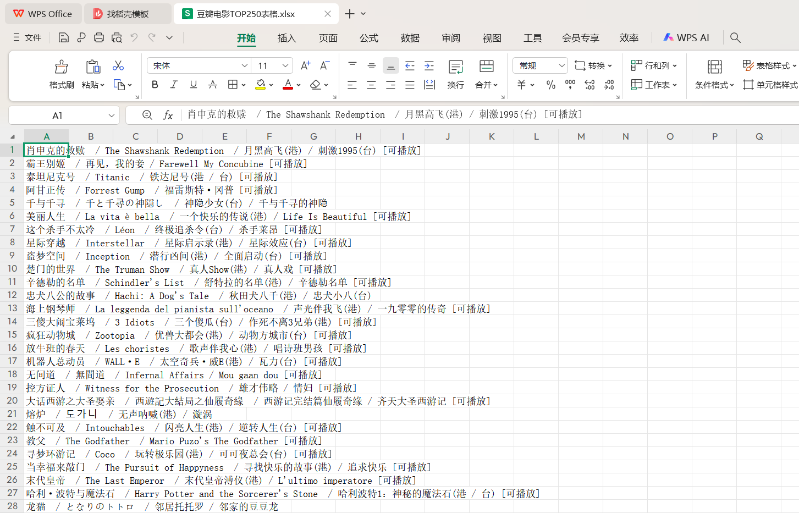Open Conditional Formatting (条件格式) icon

714,67
